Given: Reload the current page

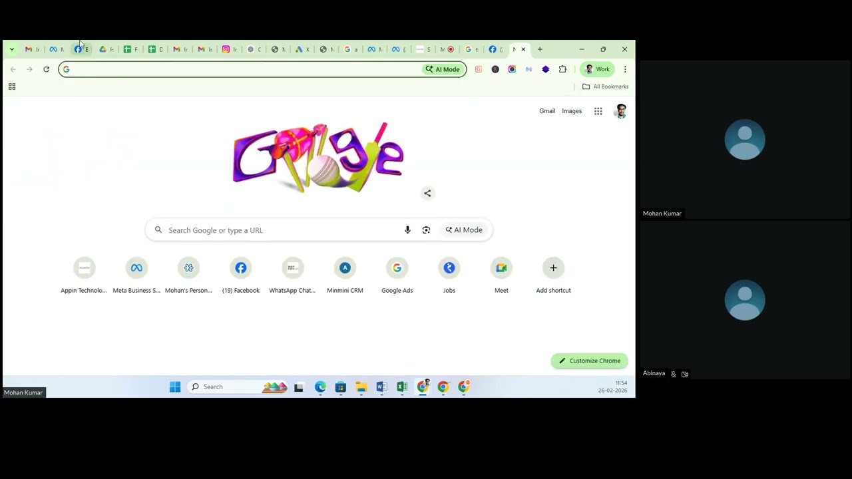Looking at the screenshot, I should pyautogui.click(x=46, y=69).
